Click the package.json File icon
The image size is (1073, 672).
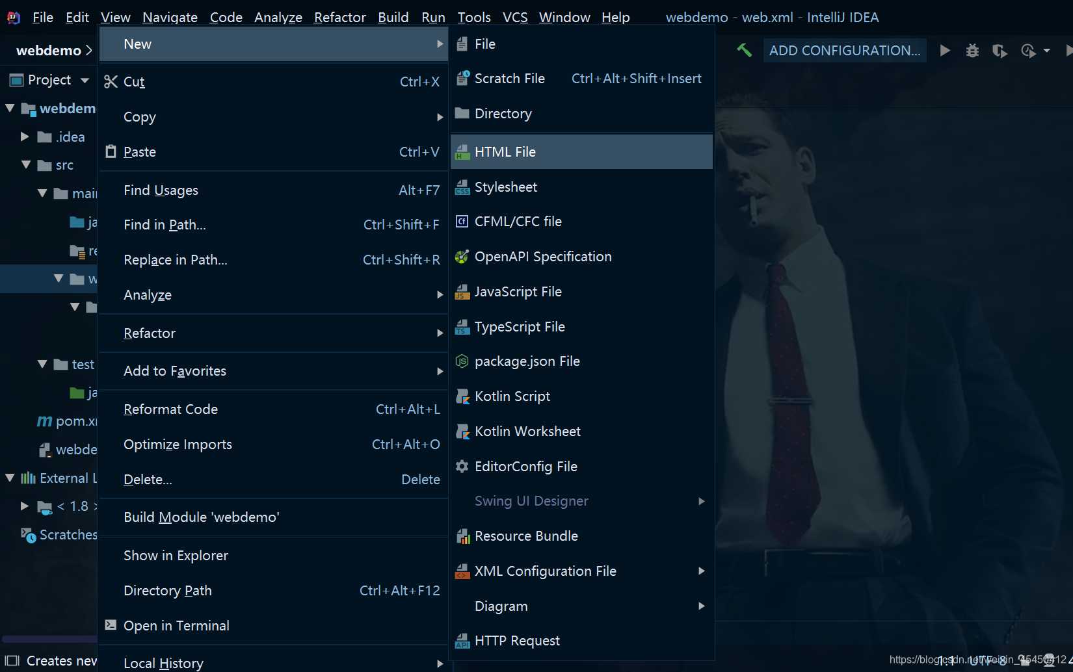pos(462,361)
